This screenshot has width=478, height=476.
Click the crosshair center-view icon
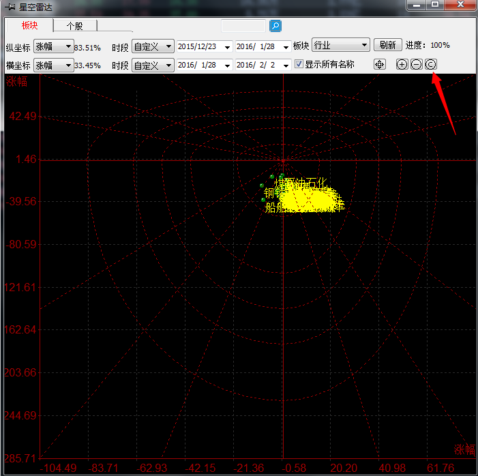[x=380, y=65]
